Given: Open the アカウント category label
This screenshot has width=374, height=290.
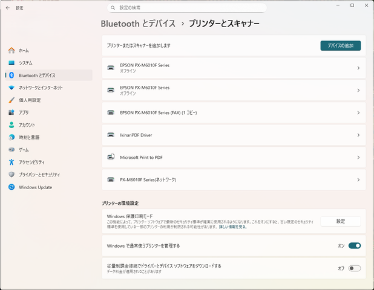Looking at the screenshot, I should coord(27,125).
